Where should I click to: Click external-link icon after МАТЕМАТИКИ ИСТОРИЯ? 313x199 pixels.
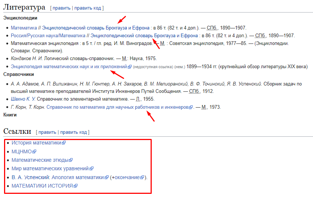click(x=75, y=186)
